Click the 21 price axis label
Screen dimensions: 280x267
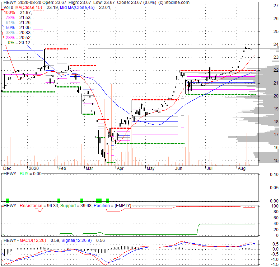276,83
